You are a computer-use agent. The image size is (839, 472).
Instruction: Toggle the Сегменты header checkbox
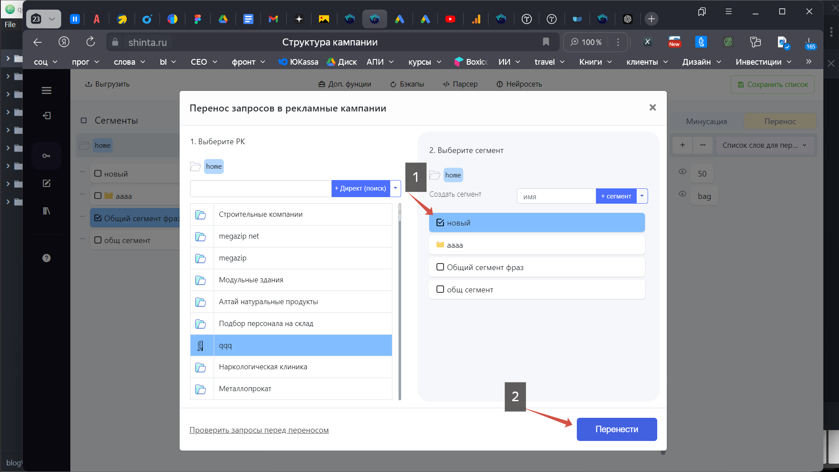coord(83,120)
